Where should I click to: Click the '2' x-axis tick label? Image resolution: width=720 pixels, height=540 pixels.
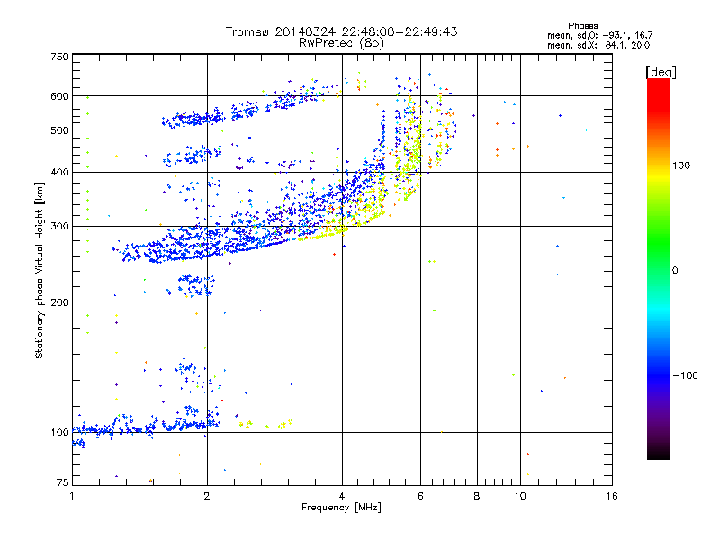207,496
